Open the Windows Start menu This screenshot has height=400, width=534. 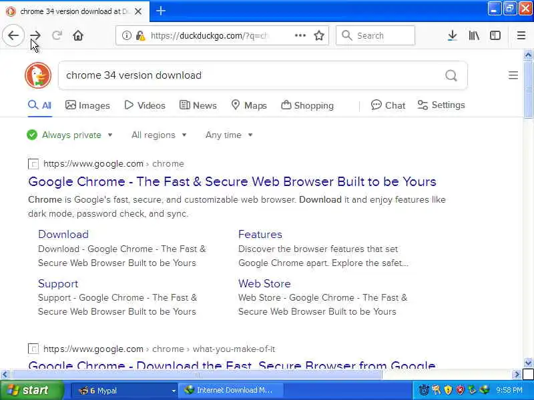(31, 390)
